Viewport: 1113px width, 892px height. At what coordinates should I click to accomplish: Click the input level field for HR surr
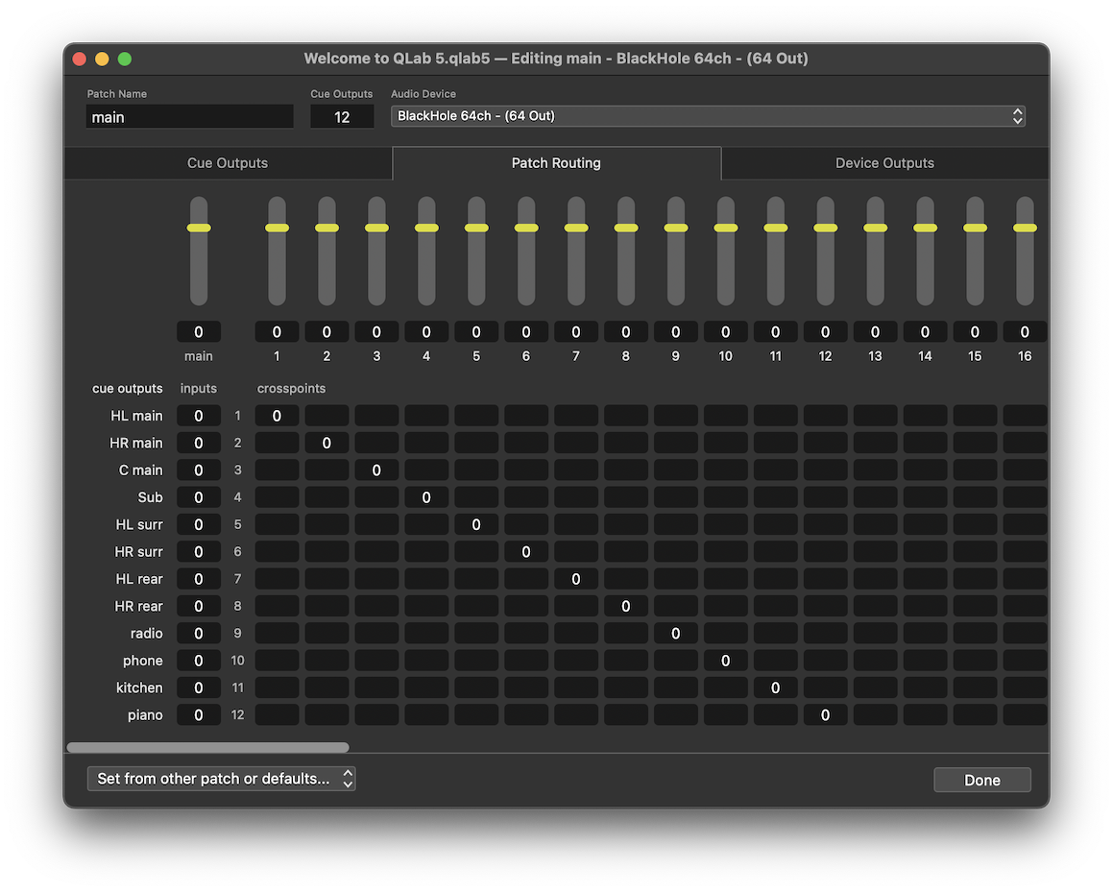click(199, 551)
